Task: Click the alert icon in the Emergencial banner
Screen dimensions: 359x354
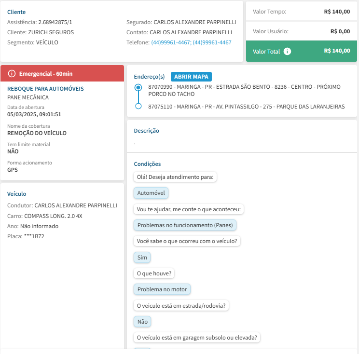Action: [x=12, y=74]
